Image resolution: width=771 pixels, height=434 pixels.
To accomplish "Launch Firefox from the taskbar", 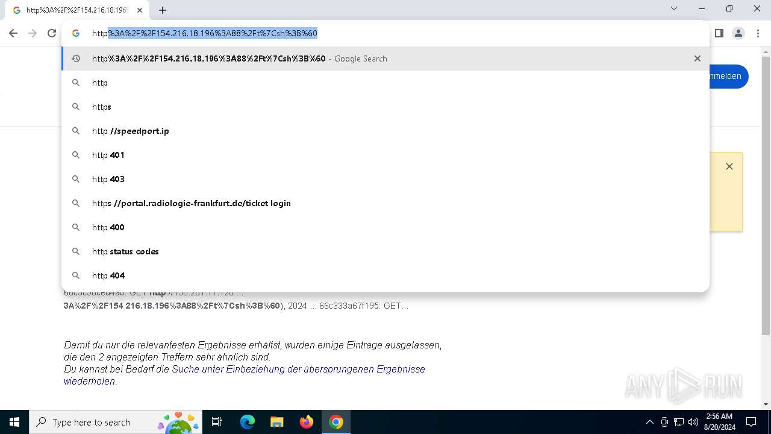I will click(307, 422).
